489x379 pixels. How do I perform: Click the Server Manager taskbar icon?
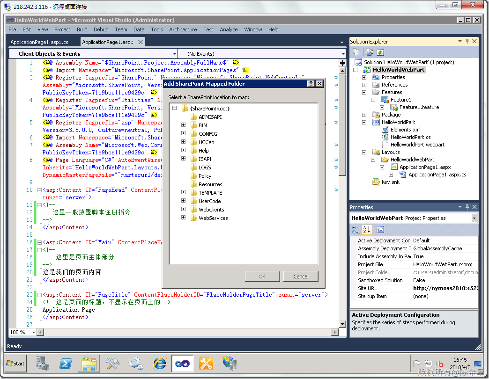point(43,364)
